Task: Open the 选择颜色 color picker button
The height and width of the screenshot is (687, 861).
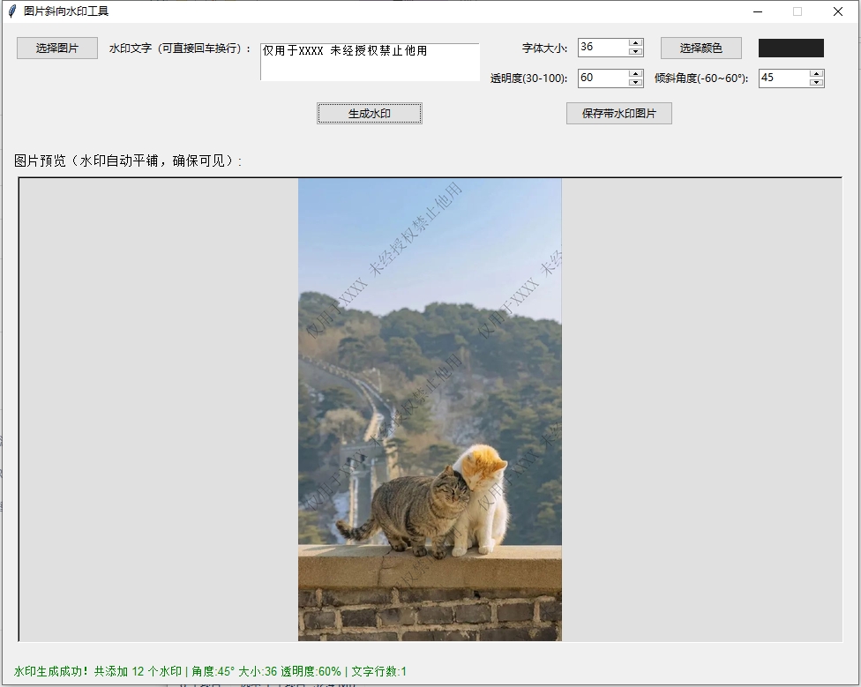Action: pos(700,49)
